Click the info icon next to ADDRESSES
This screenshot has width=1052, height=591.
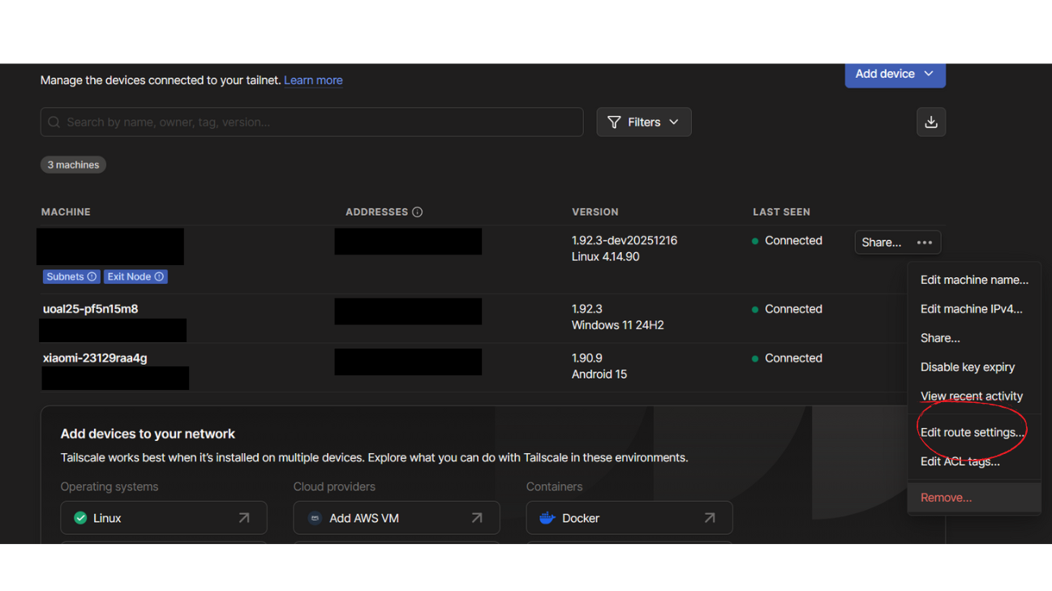(418, 212)
